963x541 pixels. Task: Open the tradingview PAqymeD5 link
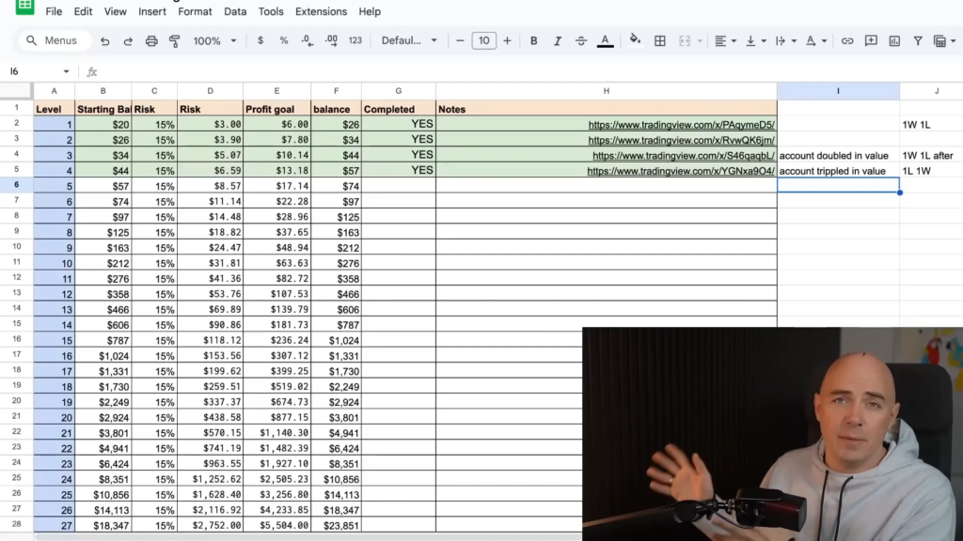point(681,124)
